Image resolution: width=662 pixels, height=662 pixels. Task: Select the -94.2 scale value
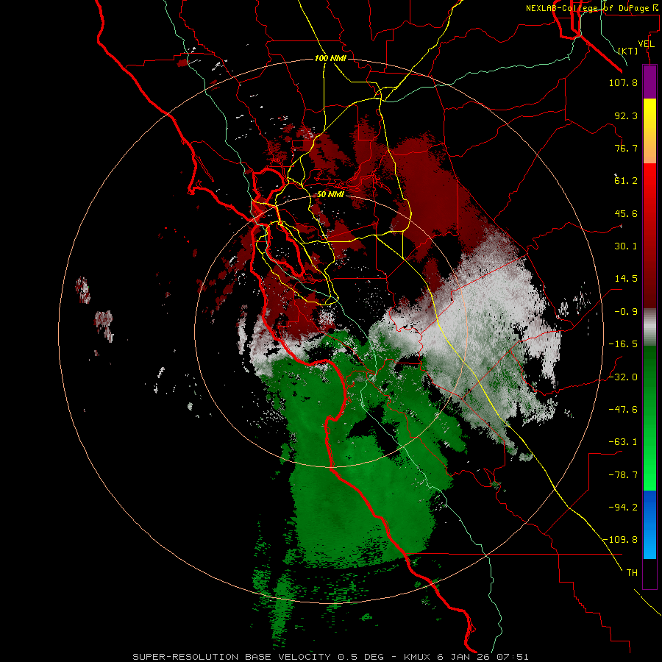point(623,507)
